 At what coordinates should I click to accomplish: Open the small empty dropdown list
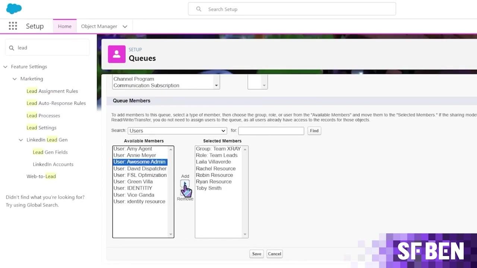point(258,82)
